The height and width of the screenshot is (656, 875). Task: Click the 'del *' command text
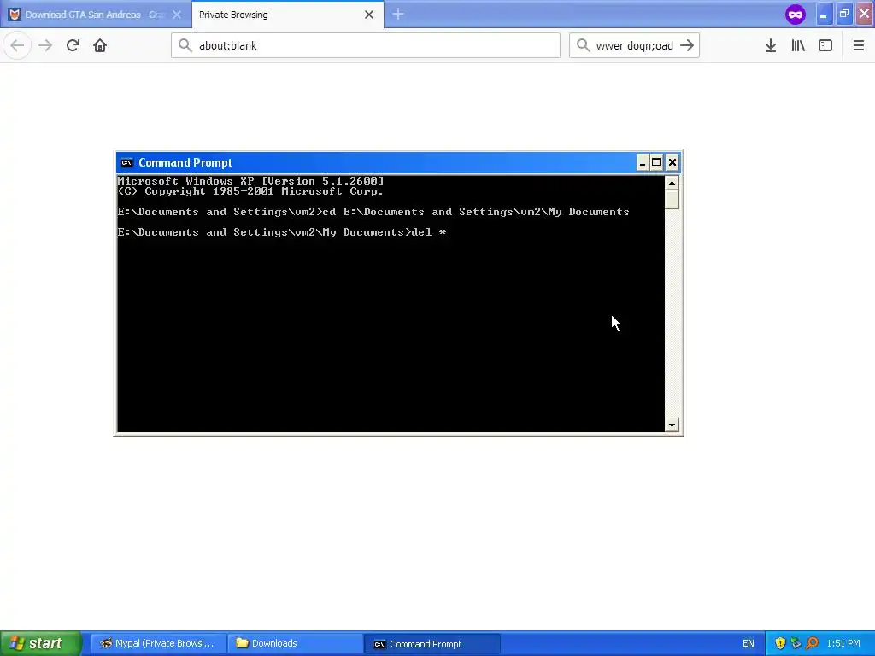tap(429, 232)
